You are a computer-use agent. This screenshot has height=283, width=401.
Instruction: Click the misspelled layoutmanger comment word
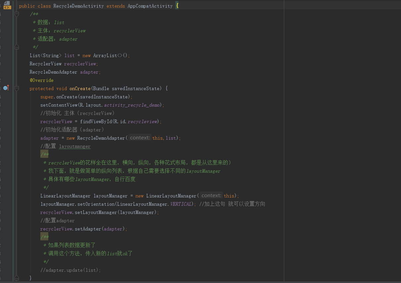pyautogui.click(x=74, y=146)
